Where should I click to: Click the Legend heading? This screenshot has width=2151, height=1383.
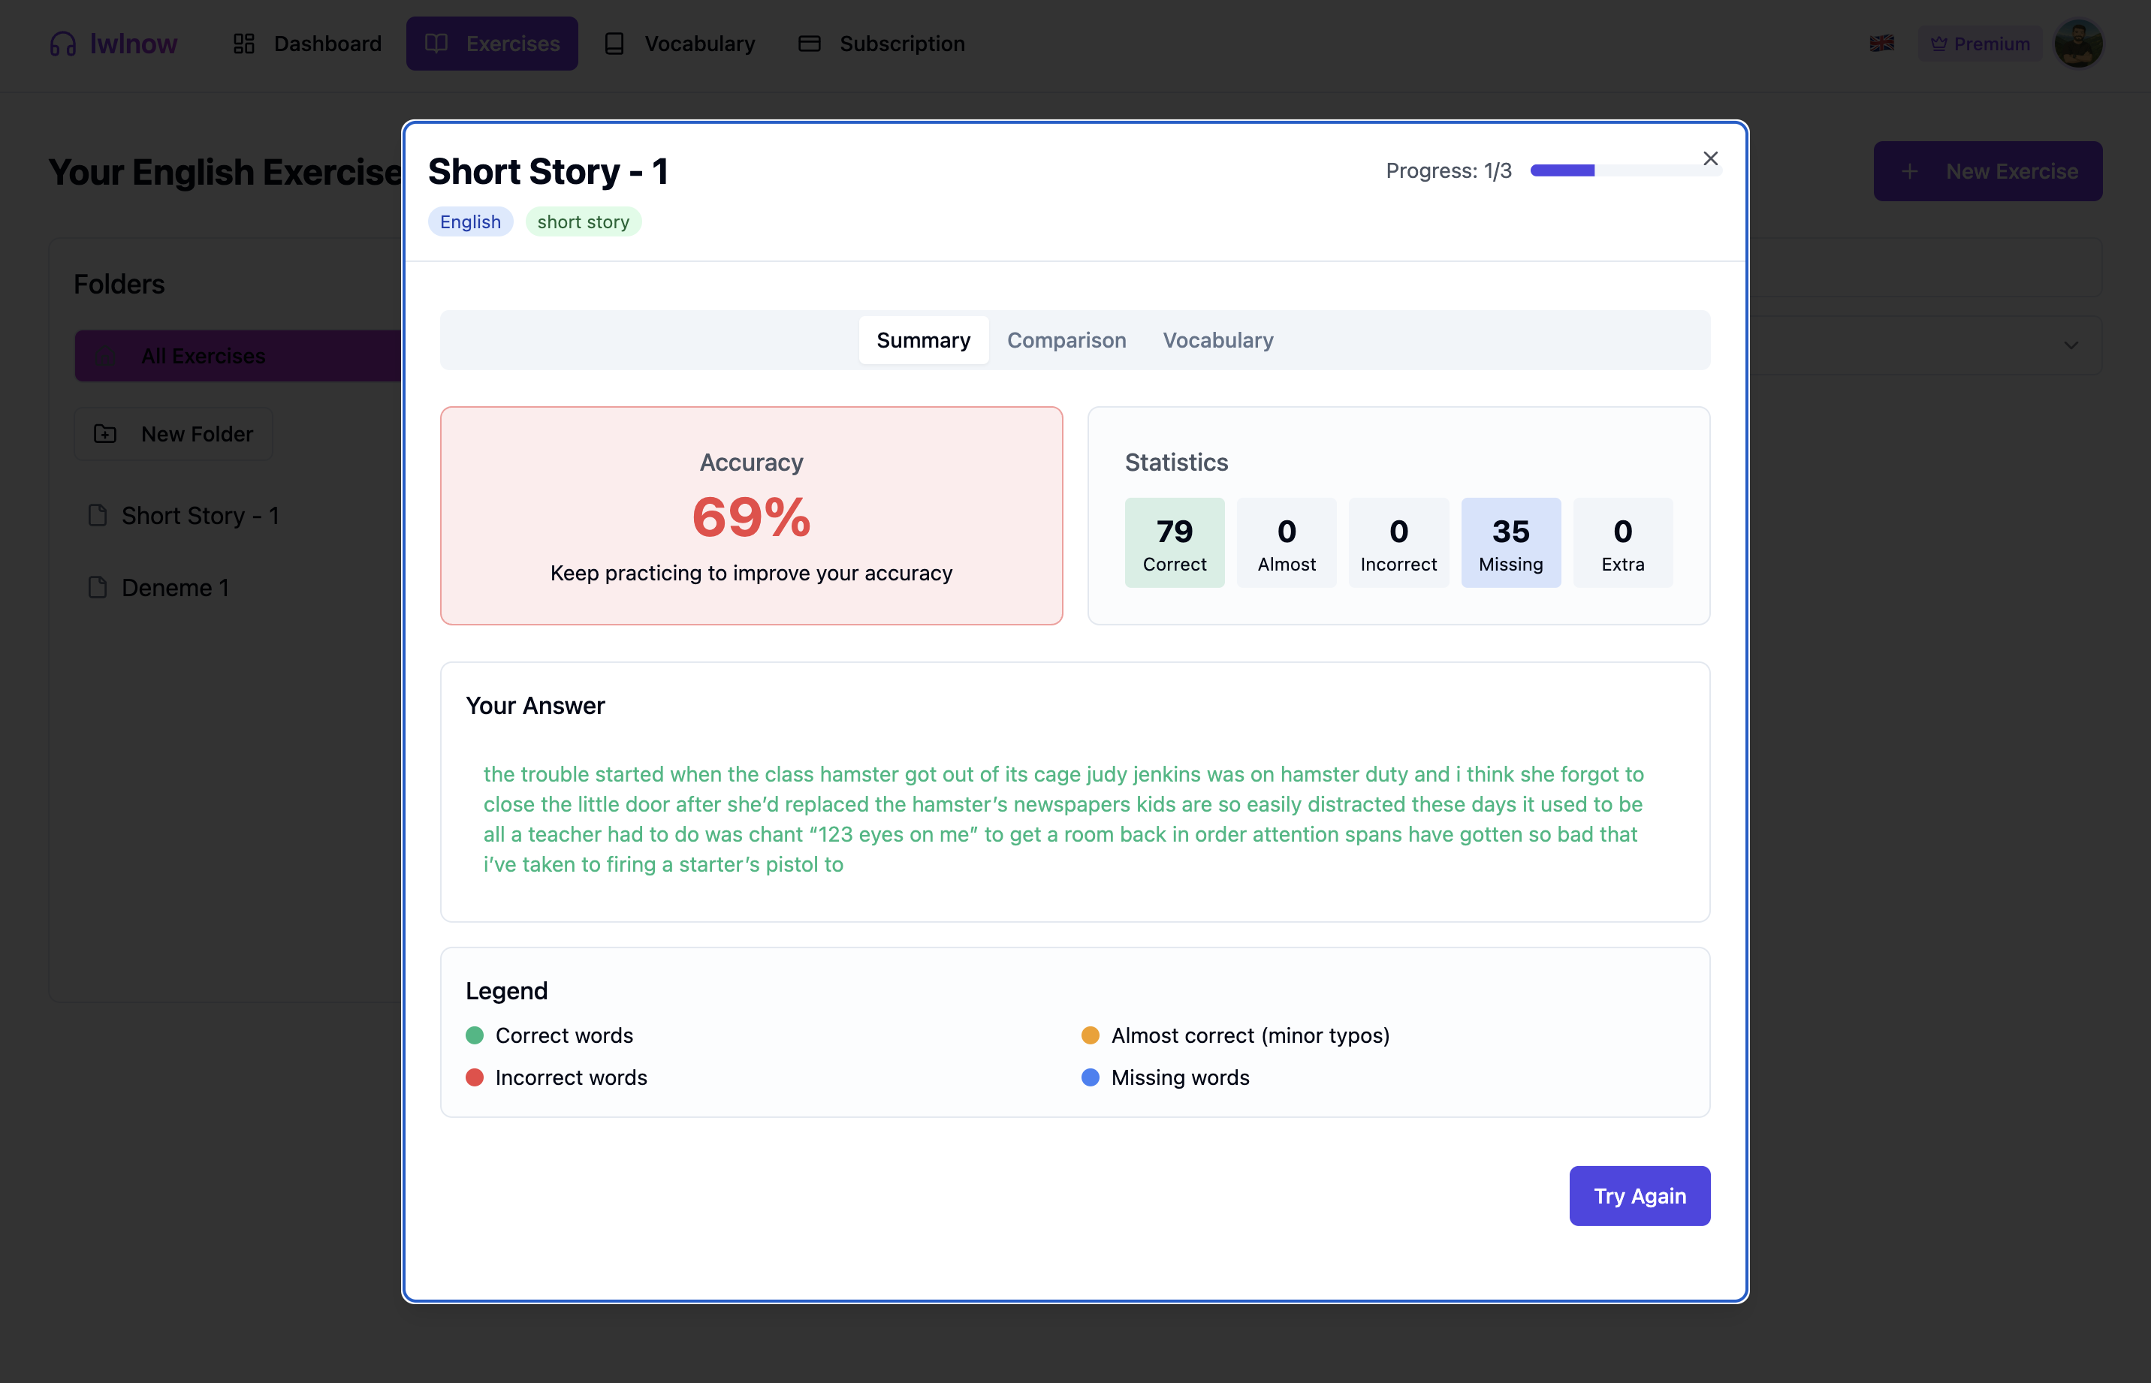pyautogui.click(x=506, y=990)
